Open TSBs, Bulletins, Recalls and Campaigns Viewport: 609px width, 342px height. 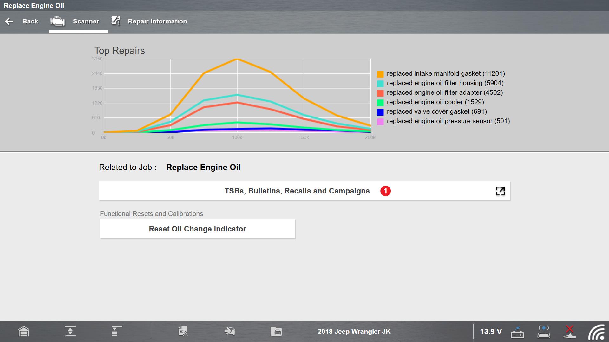[297, 191]
